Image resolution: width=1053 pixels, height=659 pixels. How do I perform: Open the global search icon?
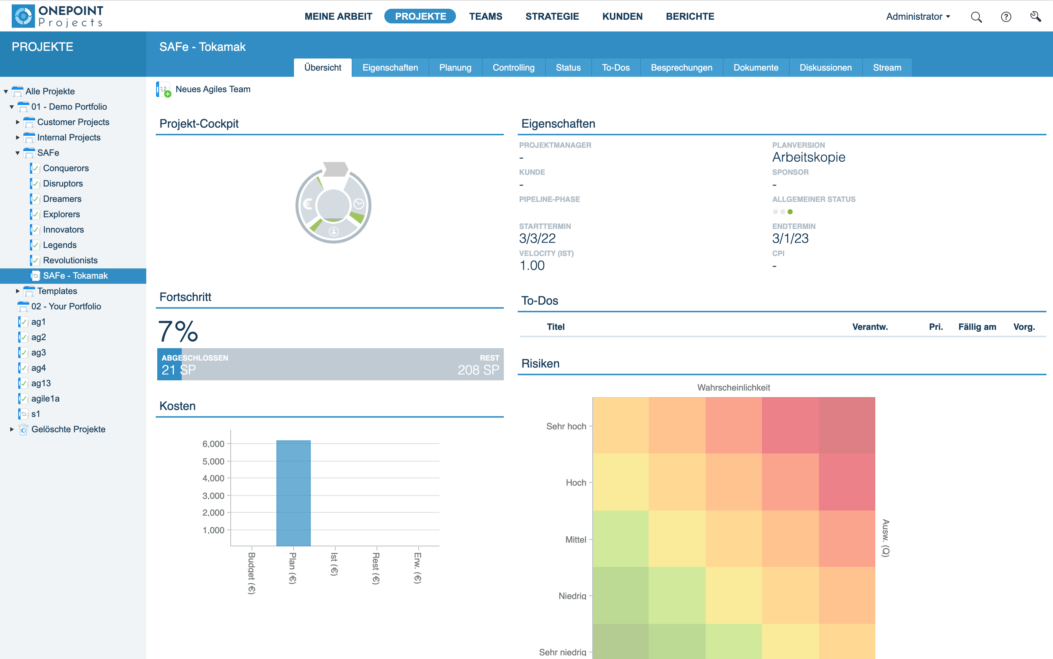976,16
